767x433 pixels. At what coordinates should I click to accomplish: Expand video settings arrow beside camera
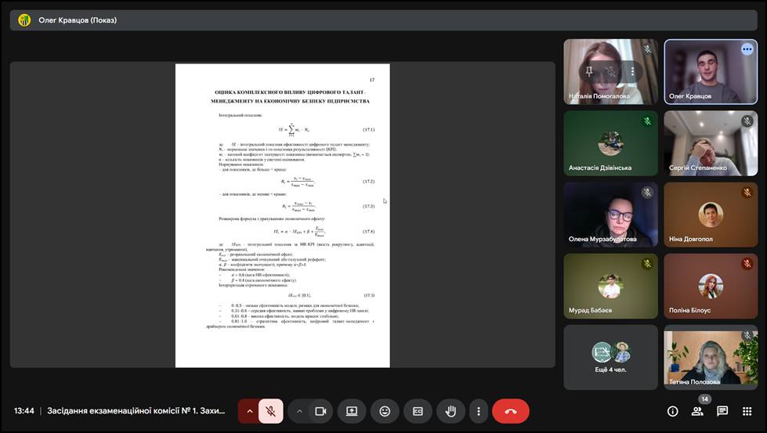pos(299,411)
